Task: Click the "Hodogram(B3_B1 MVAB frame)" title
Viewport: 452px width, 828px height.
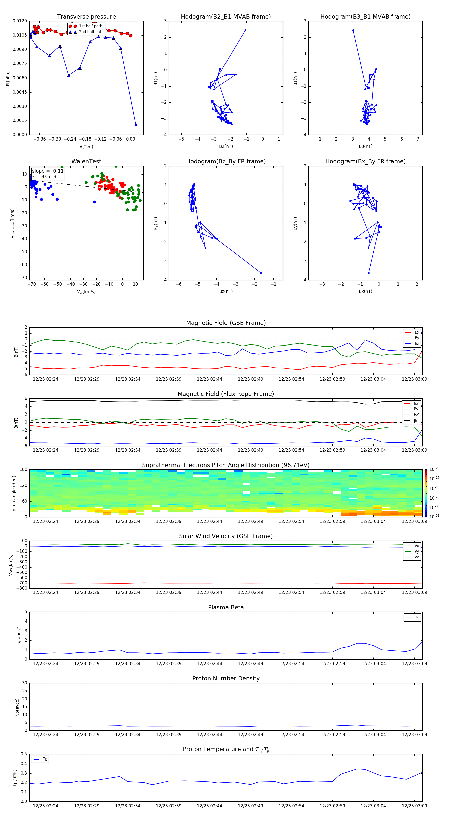Action: [365, 17]
